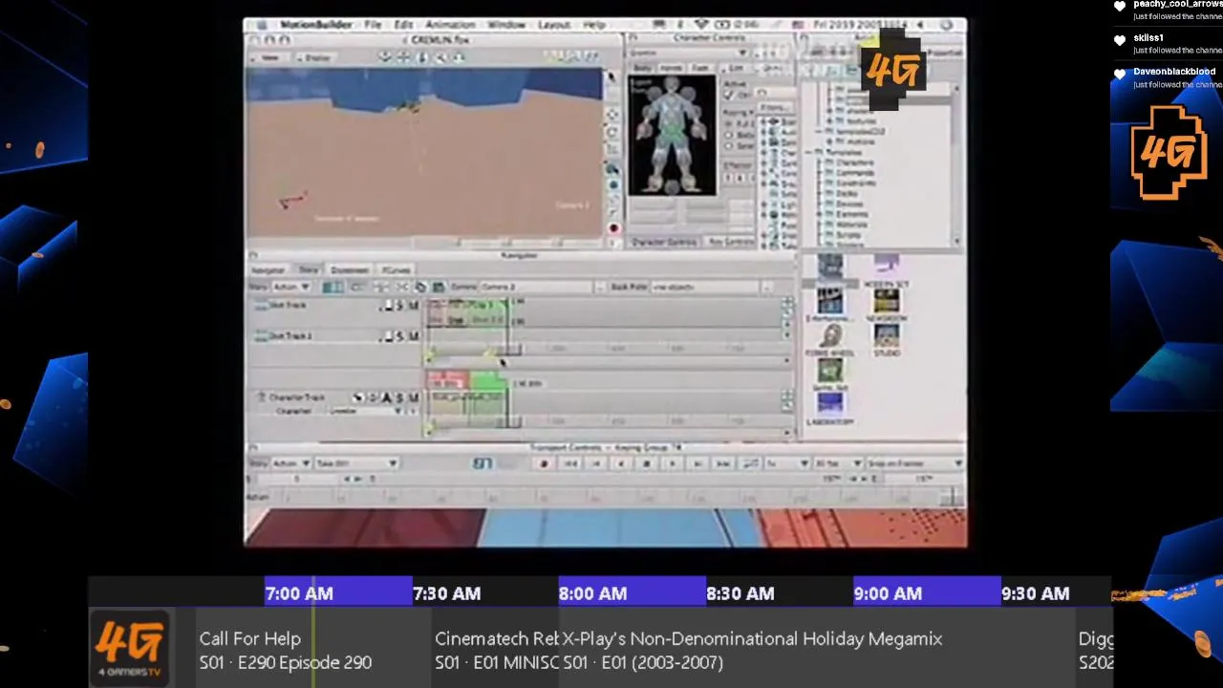Image resolution: width=1223 pixels, height=688 pixels.
Task: Switch to the Key Controls tab
Action: pos(730,241)
